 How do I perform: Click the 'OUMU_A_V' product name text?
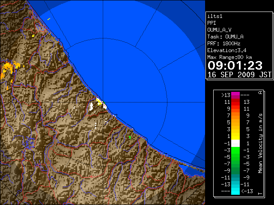pos(219,30)
